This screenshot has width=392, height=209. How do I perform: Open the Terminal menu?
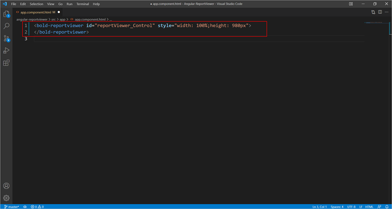83,4
